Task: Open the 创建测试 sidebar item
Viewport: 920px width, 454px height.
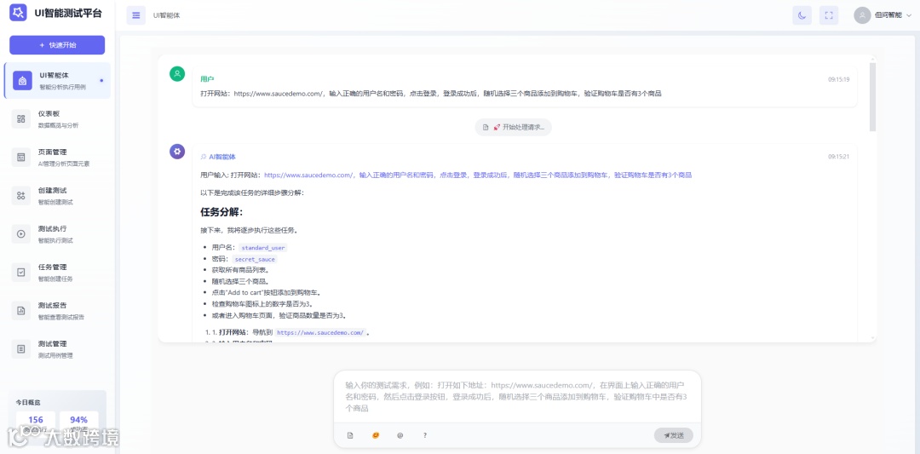Action: tap(57, 196)
